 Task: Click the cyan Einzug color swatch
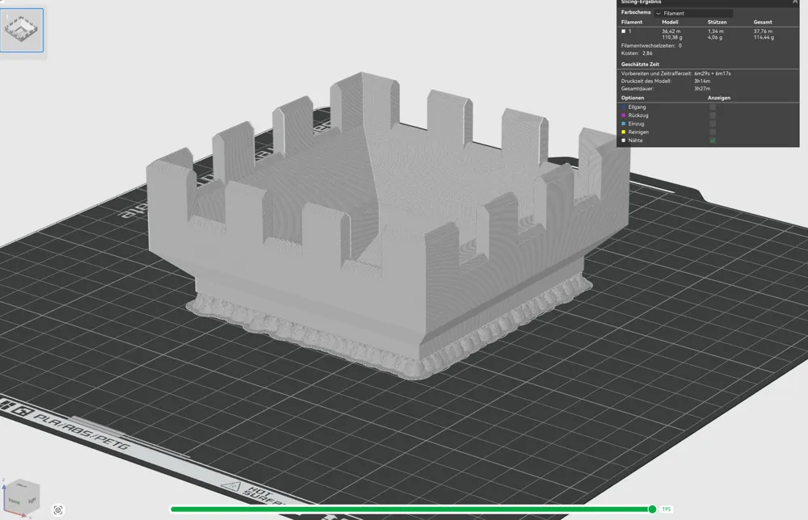624,124
